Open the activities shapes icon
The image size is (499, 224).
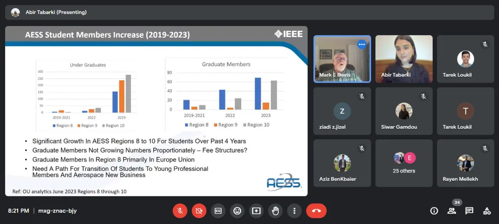click(x=487, y=211)
